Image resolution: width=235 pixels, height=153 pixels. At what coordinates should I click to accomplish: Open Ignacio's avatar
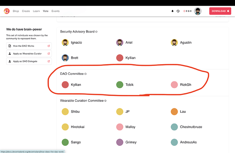point(65,43)
